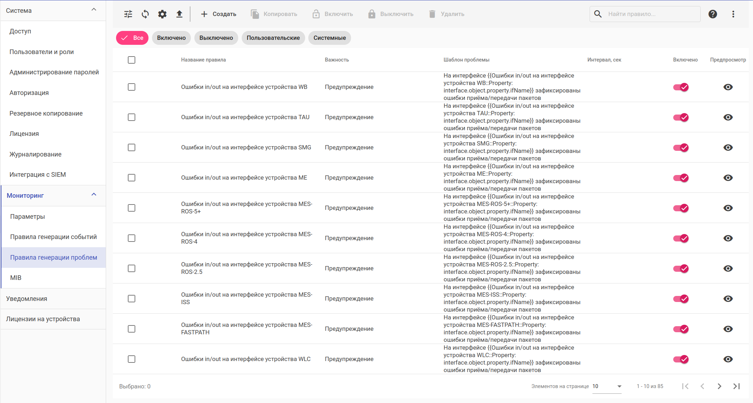753x403 pixels.
Task: Open the three-dot more options menu
Action: [x=733, y=14]
